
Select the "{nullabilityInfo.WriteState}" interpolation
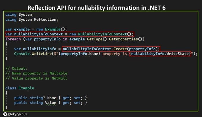[x=160, y=54]
